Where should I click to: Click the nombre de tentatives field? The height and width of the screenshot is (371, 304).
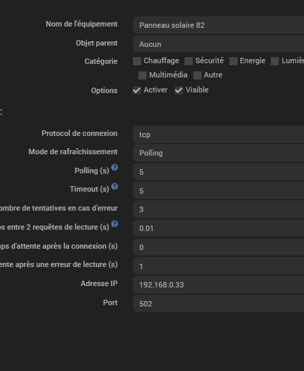click(218, 209)
